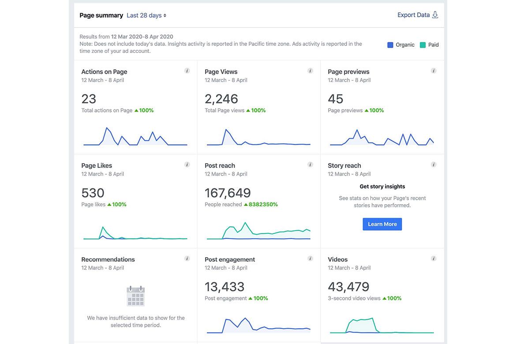Show info icon for Post engagement
The image size is (516, 344).
(310, 258)
